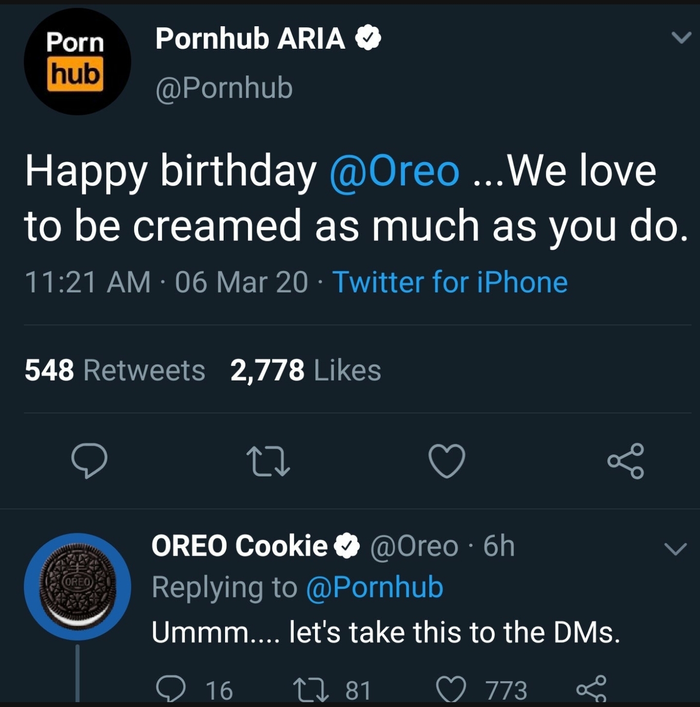Open the main tweet options chevron
Image resolution: width=700 pixels, height=707 pixels.
[x=681, y=37]
